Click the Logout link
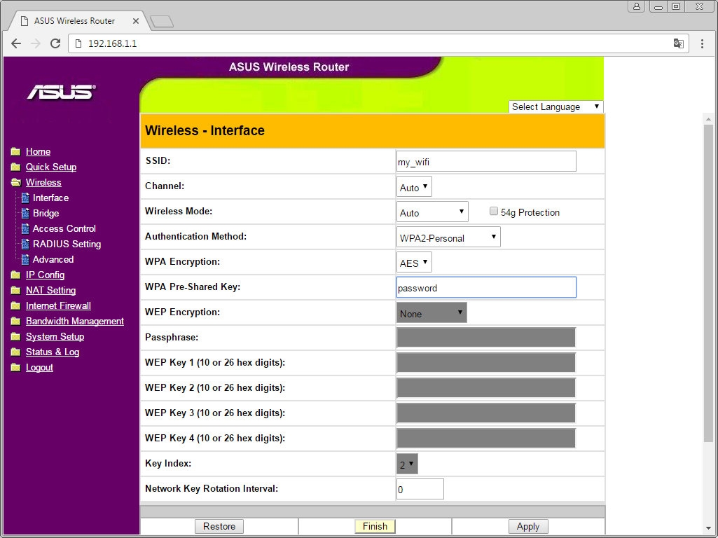Screen dimensions: 718x538 tap(39, 367)
